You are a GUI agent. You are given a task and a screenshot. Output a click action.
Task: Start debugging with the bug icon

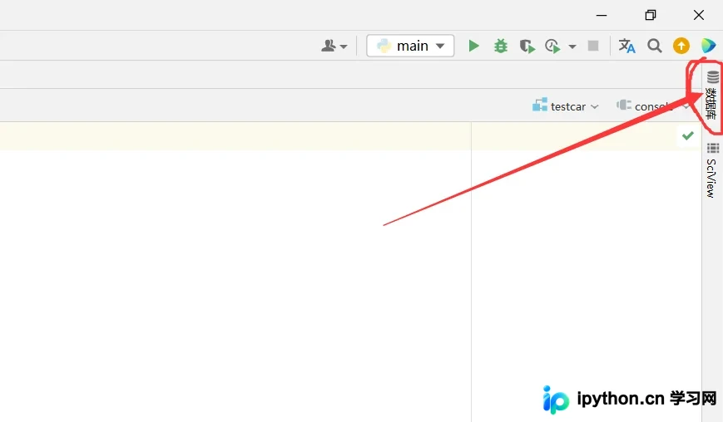pos(500,46)
